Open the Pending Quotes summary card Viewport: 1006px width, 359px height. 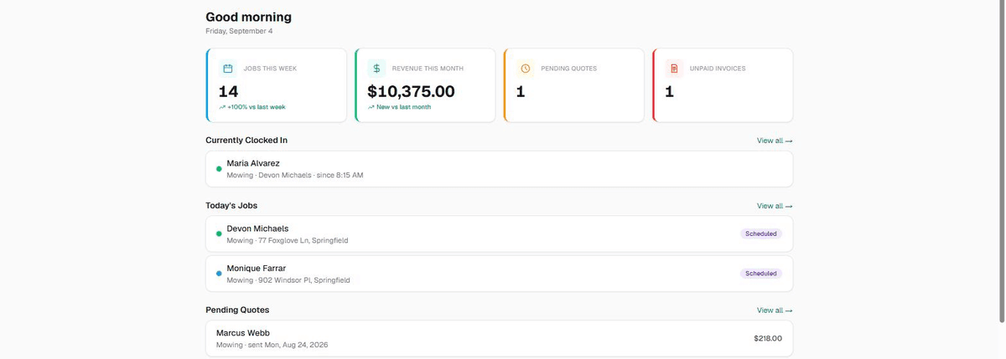pyautogui.click(x=574, y=85)
